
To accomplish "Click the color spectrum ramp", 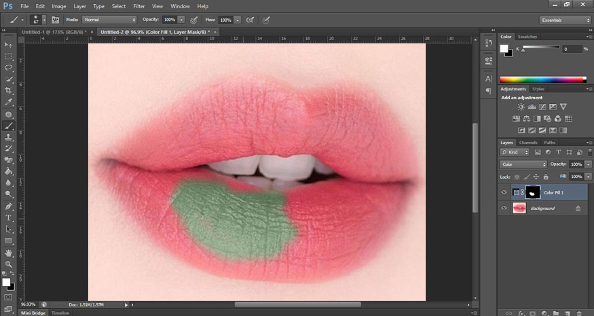I will coord(542,80).
